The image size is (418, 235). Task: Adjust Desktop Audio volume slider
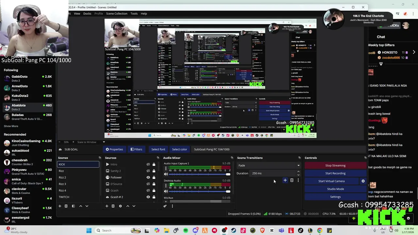(200, 191)
